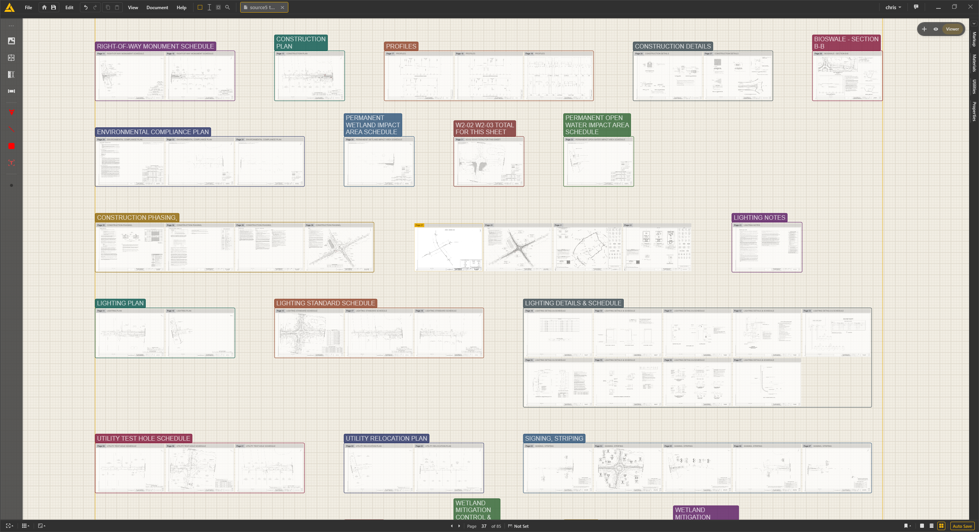Click the SIGNING, STRIPING group label
The width and height of the screenshot is (979, 532).
click(x=554, y=438)
